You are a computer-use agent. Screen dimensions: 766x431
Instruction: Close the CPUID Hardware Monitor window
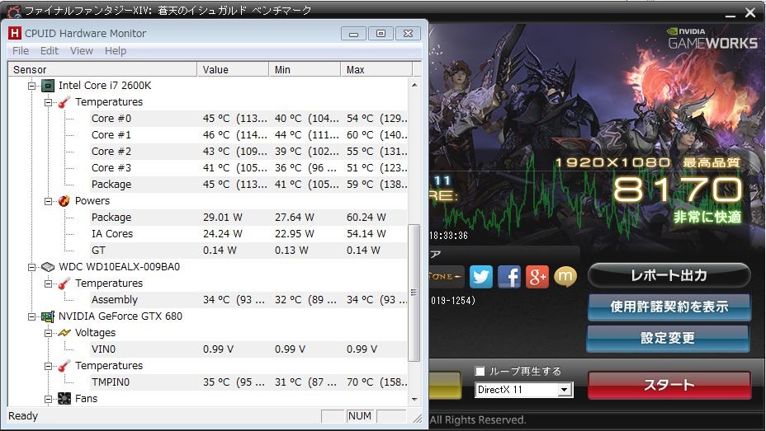(x=409, y=34)
